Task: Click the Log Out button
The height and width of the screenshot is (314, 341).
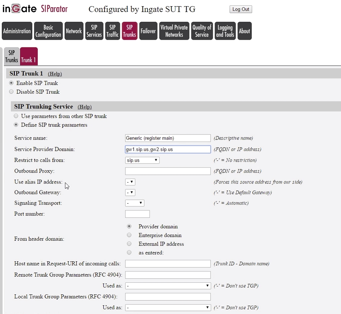Action: [241, 9]
